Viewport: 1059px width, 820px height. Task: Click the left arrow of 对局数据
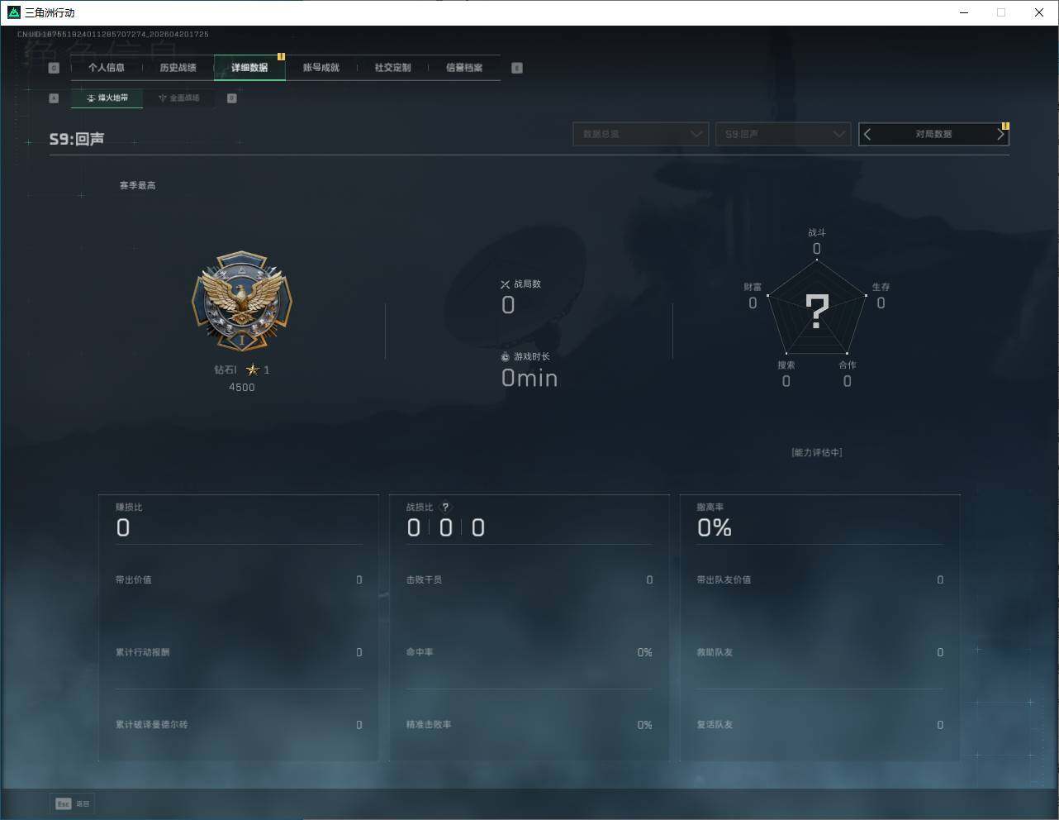[x=867, y=134]
